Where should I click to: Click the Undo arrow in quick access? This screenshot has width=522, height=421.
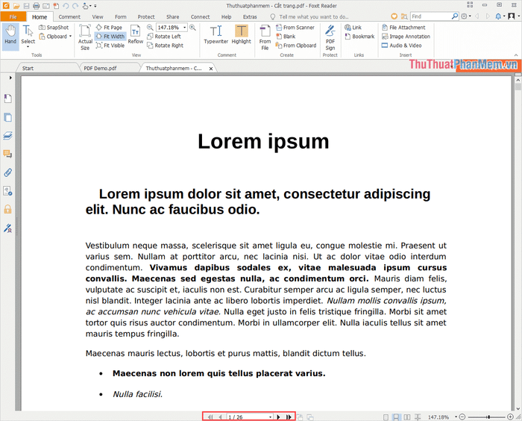tap(66, 6)
